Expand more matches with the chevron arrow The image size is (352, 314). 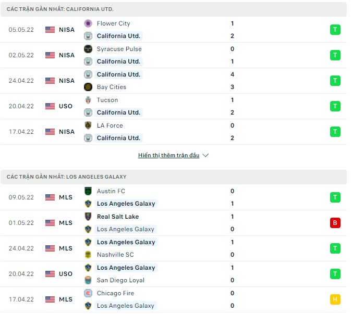click(x=205, y=156)
